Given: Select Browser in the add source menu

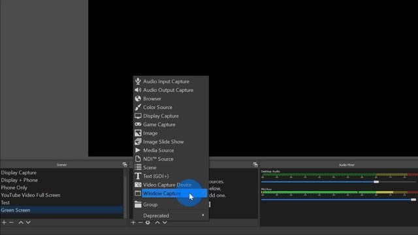Looking at the screenshot, I should point(171,99).
